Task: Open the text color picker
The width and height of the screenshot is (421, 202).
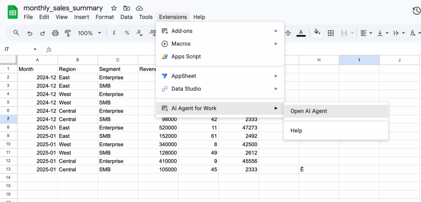Action: [301, 33]
